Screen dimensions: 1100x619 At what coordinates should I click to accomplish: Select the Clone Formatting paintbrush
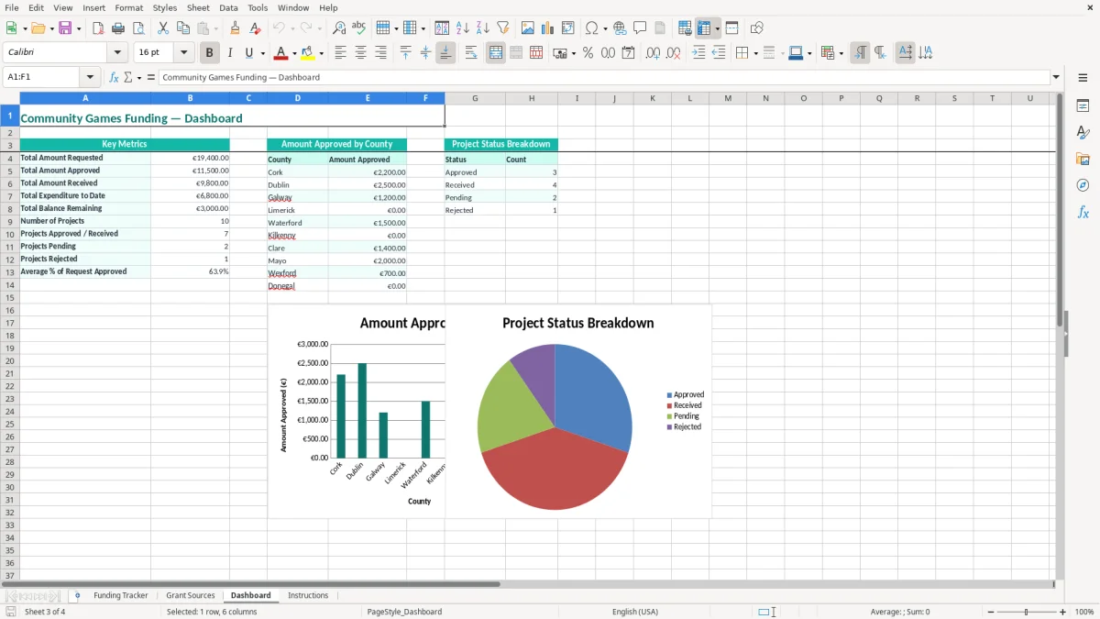[235, 28]
